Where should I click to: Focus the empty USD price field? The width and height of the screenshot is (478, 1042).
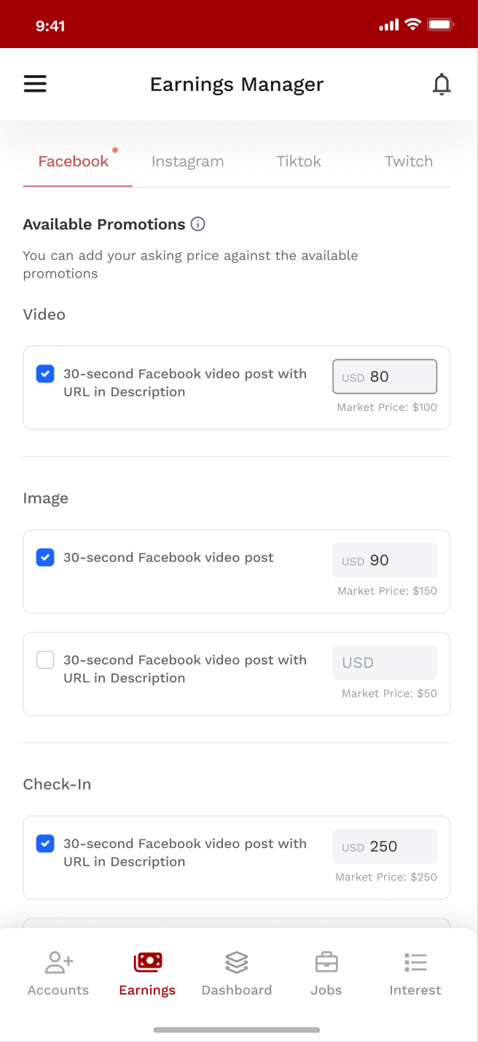point(385,663)
